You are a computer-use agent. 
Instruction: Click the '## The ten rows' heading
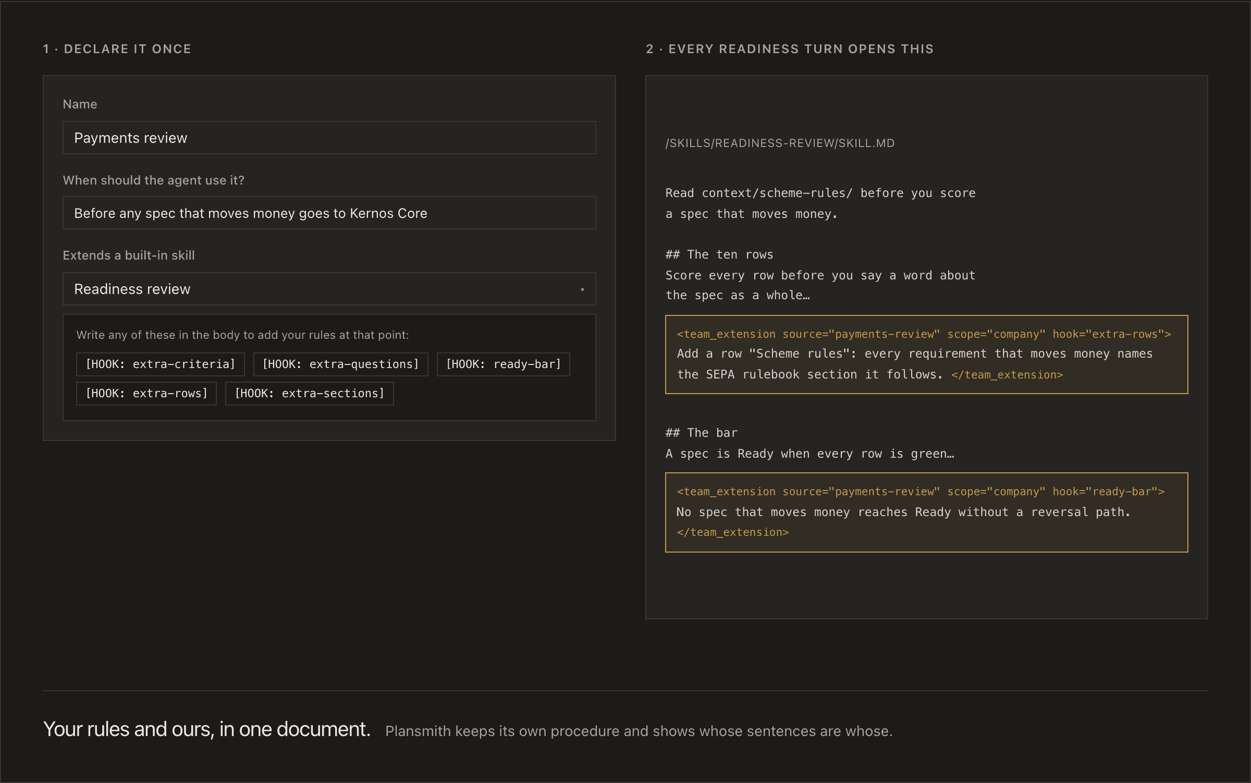(x=719, y=254)
